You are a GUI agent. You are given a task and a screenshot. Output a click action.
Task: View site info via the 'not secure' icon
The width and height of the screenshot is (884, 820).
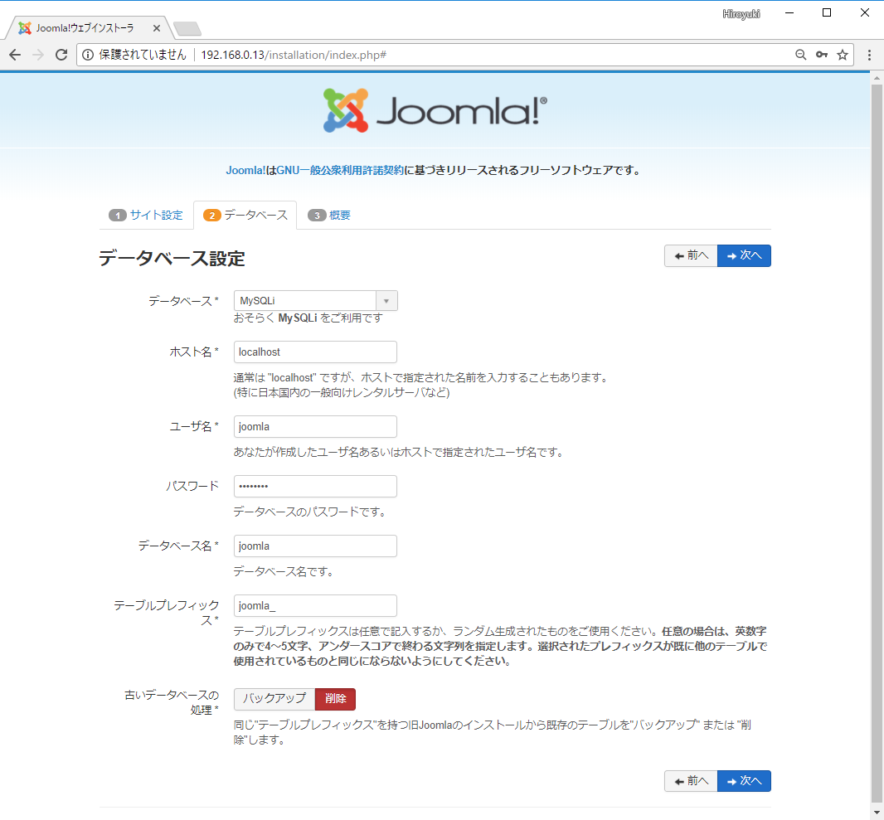click(88, 55)
